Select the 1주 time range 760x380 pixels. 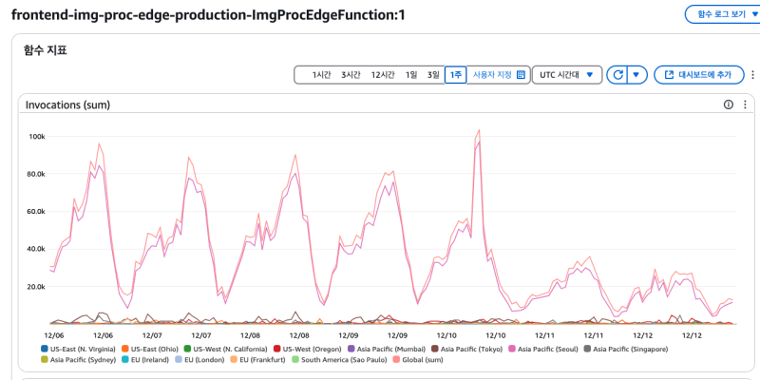click(455, 74)
